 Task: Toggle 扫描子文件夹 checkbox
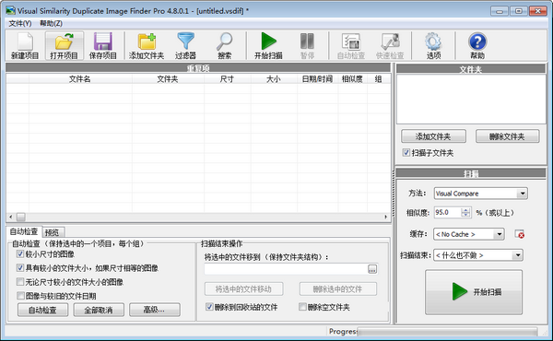pyautogui.click(x=406, y=152)
